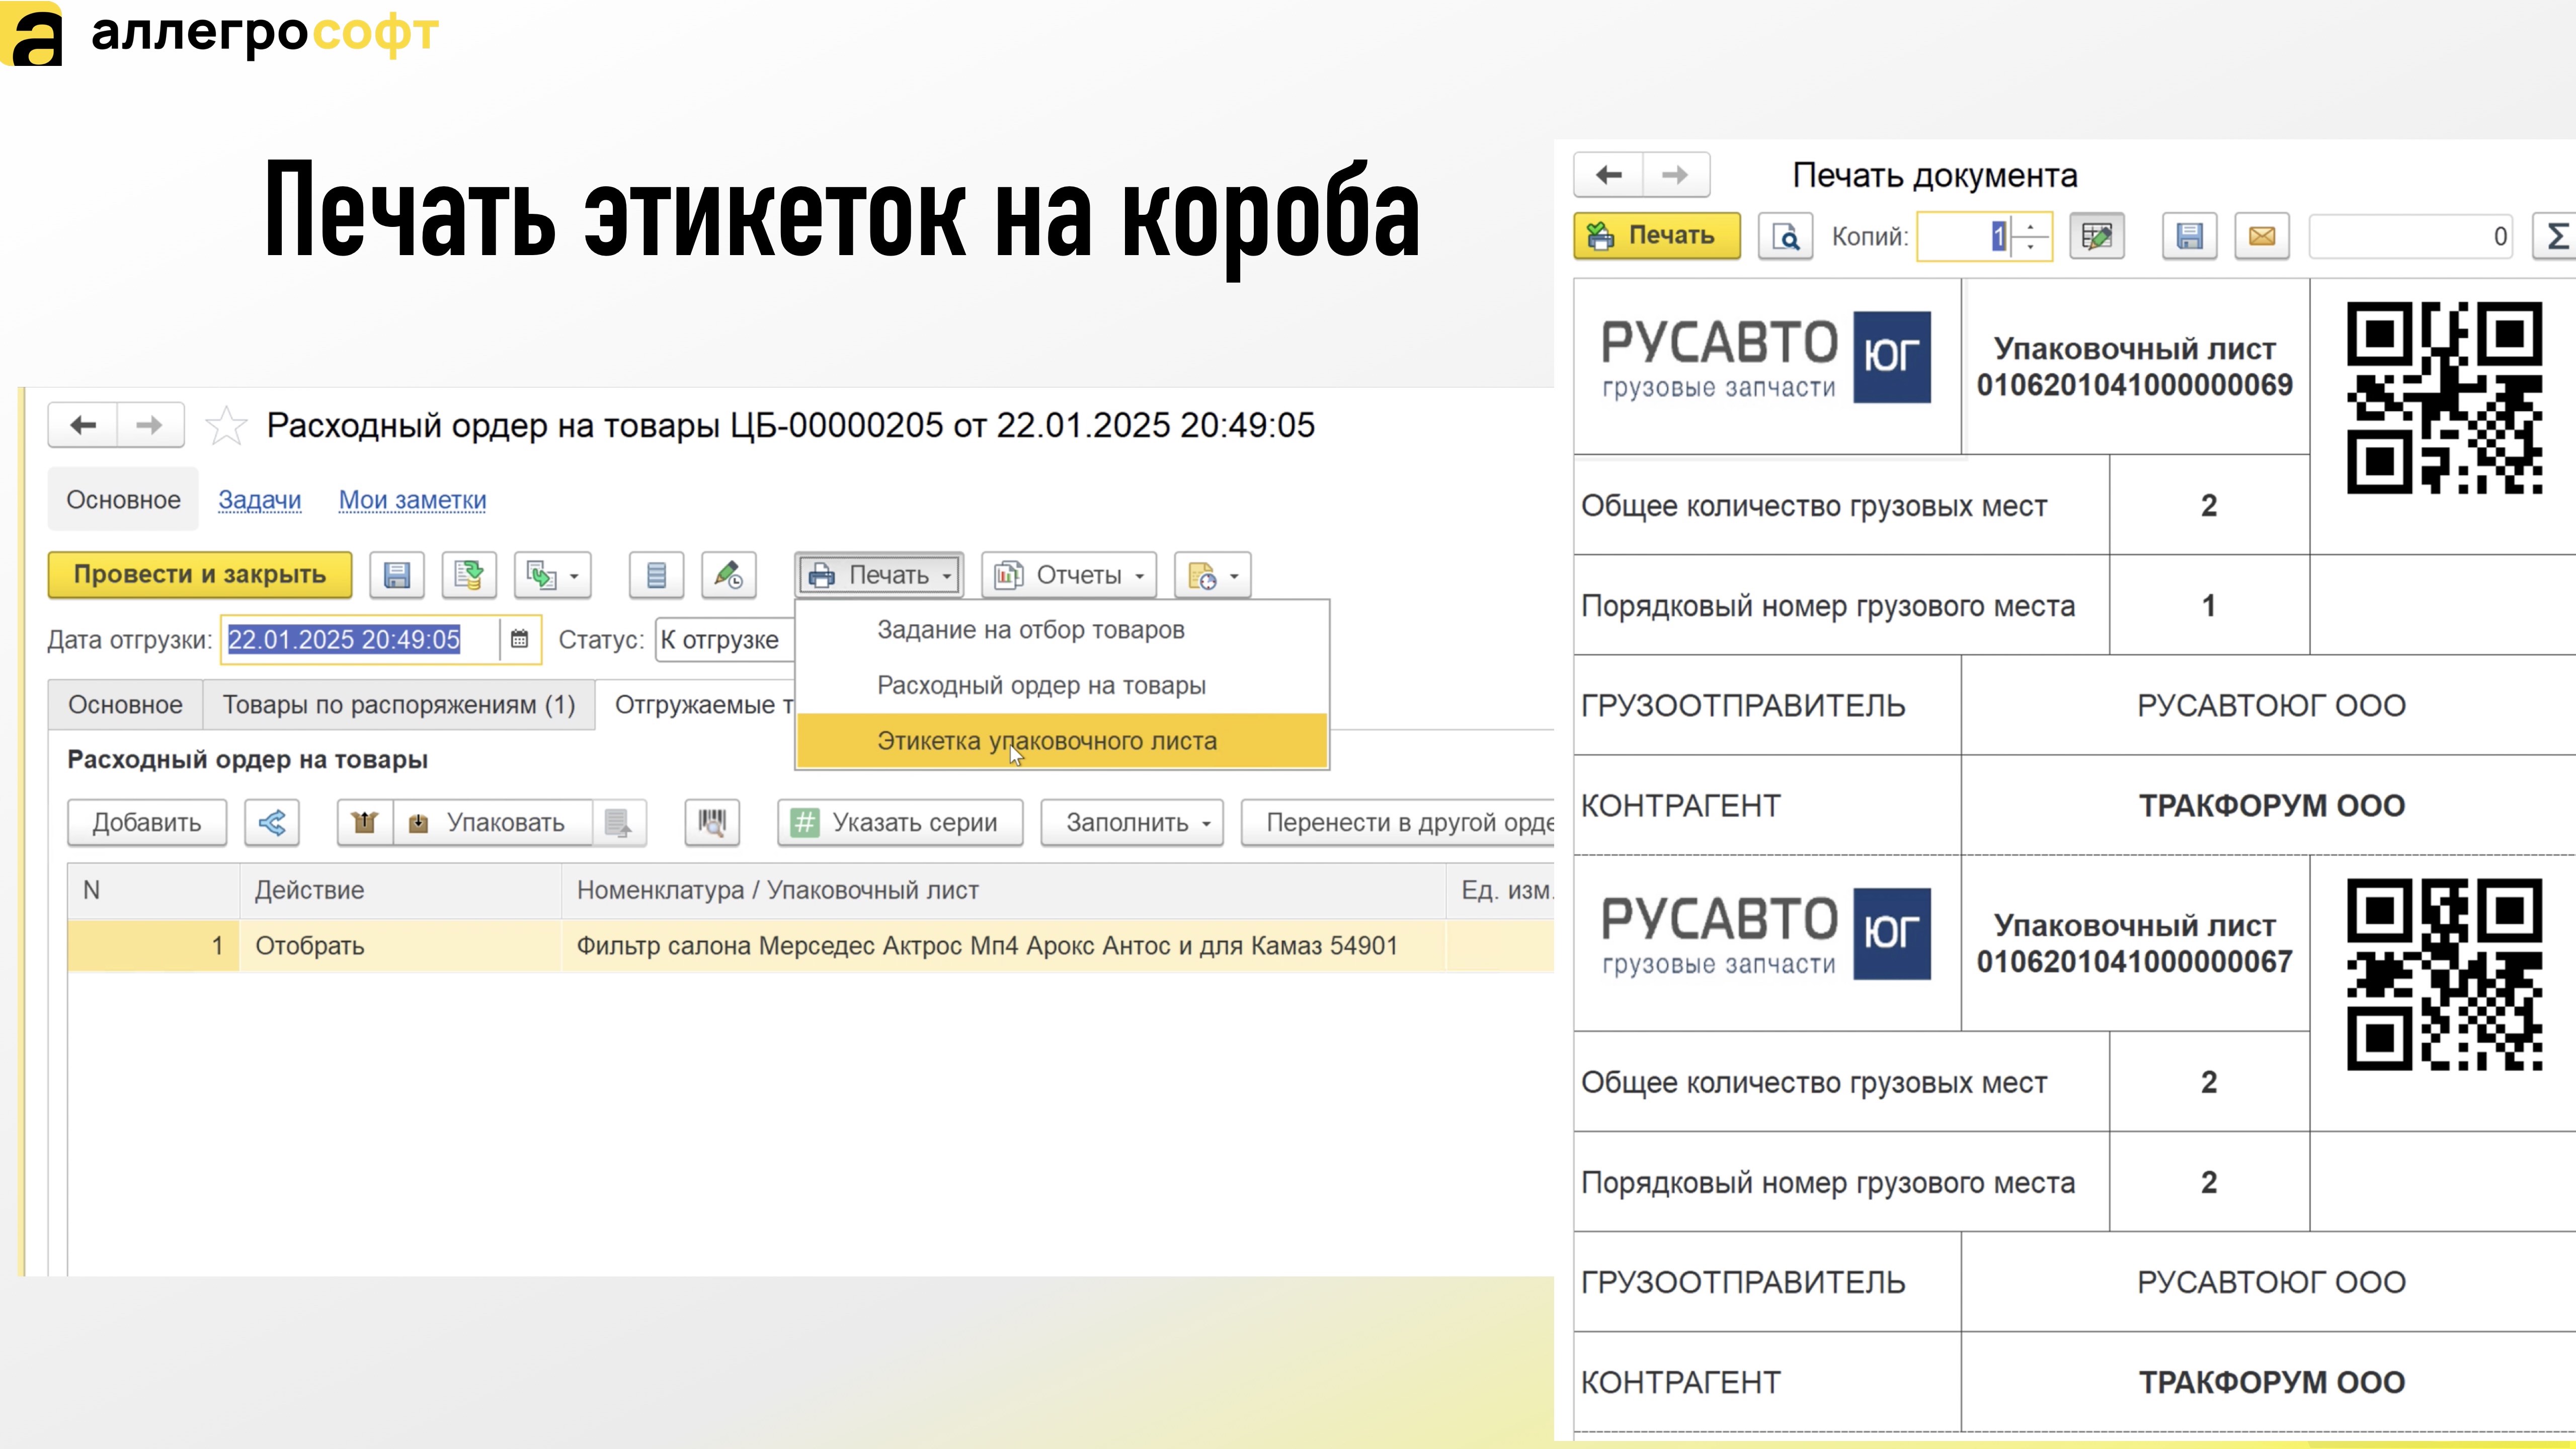Click the Упаковать button
The height and width of the screenshot is (1449, 2576).
pyautogui.click(x=492, y=823)
